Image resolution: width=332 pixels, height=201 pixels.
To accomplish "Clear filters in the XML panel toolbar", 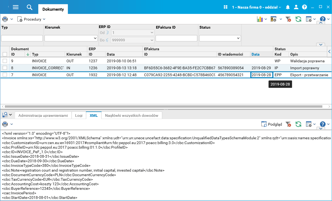I will pyautogui.click(x=288, y=124).
